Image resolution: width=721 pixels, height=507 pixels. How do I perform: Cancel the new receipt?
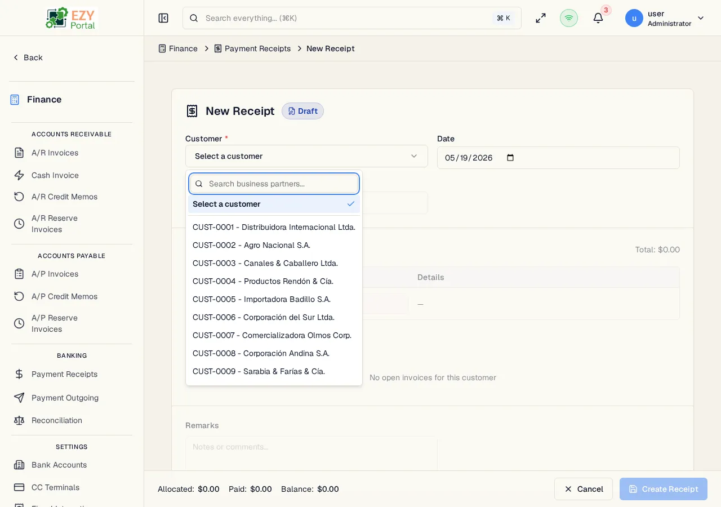click(584, 489)
